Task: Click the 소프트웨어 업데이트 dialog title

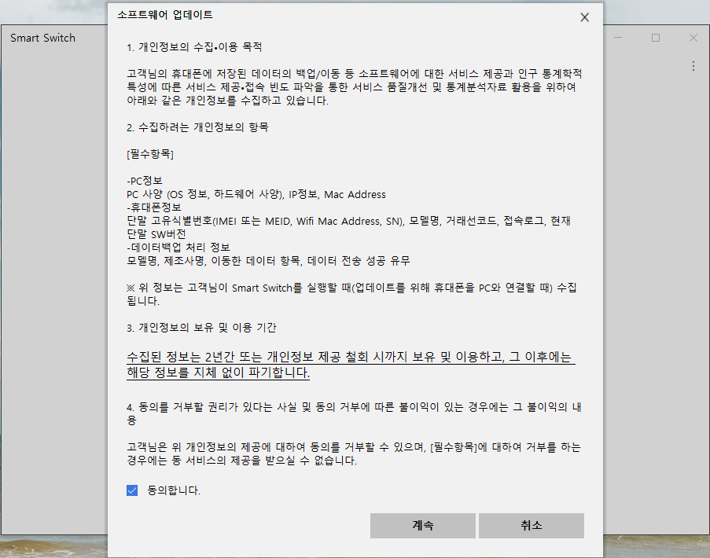Action: [165, 15]
